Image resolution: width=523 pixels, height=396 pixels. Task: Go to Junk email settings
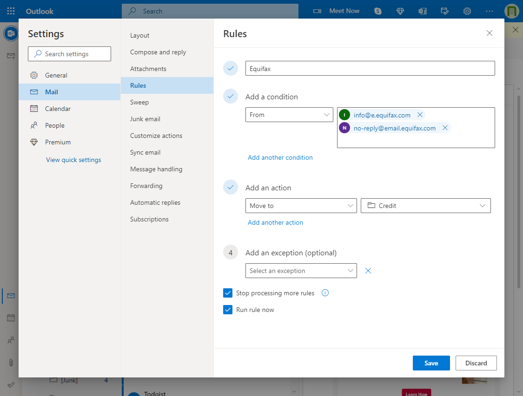click(167, 119)
